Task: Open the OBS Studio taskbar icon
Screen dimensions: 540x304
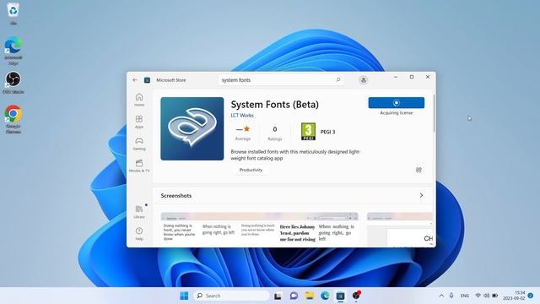Action: pos(356,296)
